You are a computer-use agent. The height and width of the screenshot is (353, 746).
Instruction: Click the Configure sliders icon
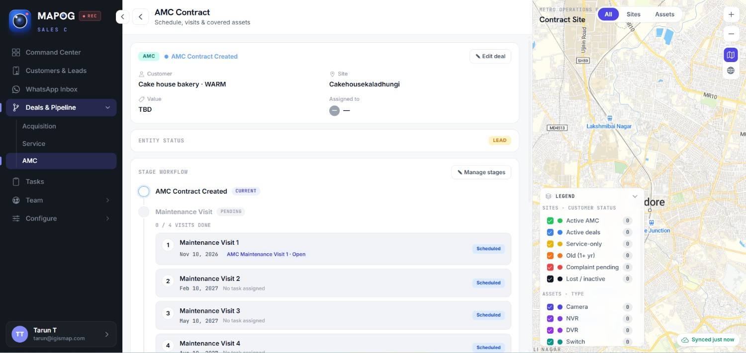coord(16,218)
